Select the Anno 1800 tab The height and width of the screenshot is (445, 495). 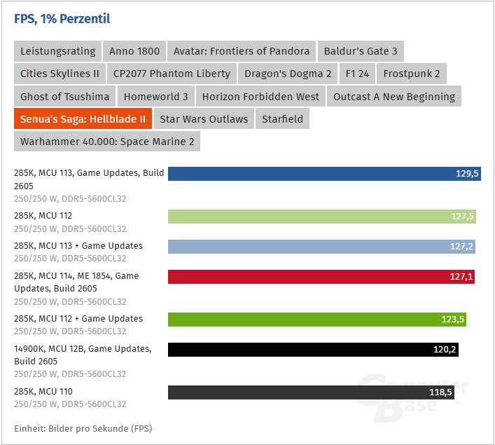[x=134, y=51]
